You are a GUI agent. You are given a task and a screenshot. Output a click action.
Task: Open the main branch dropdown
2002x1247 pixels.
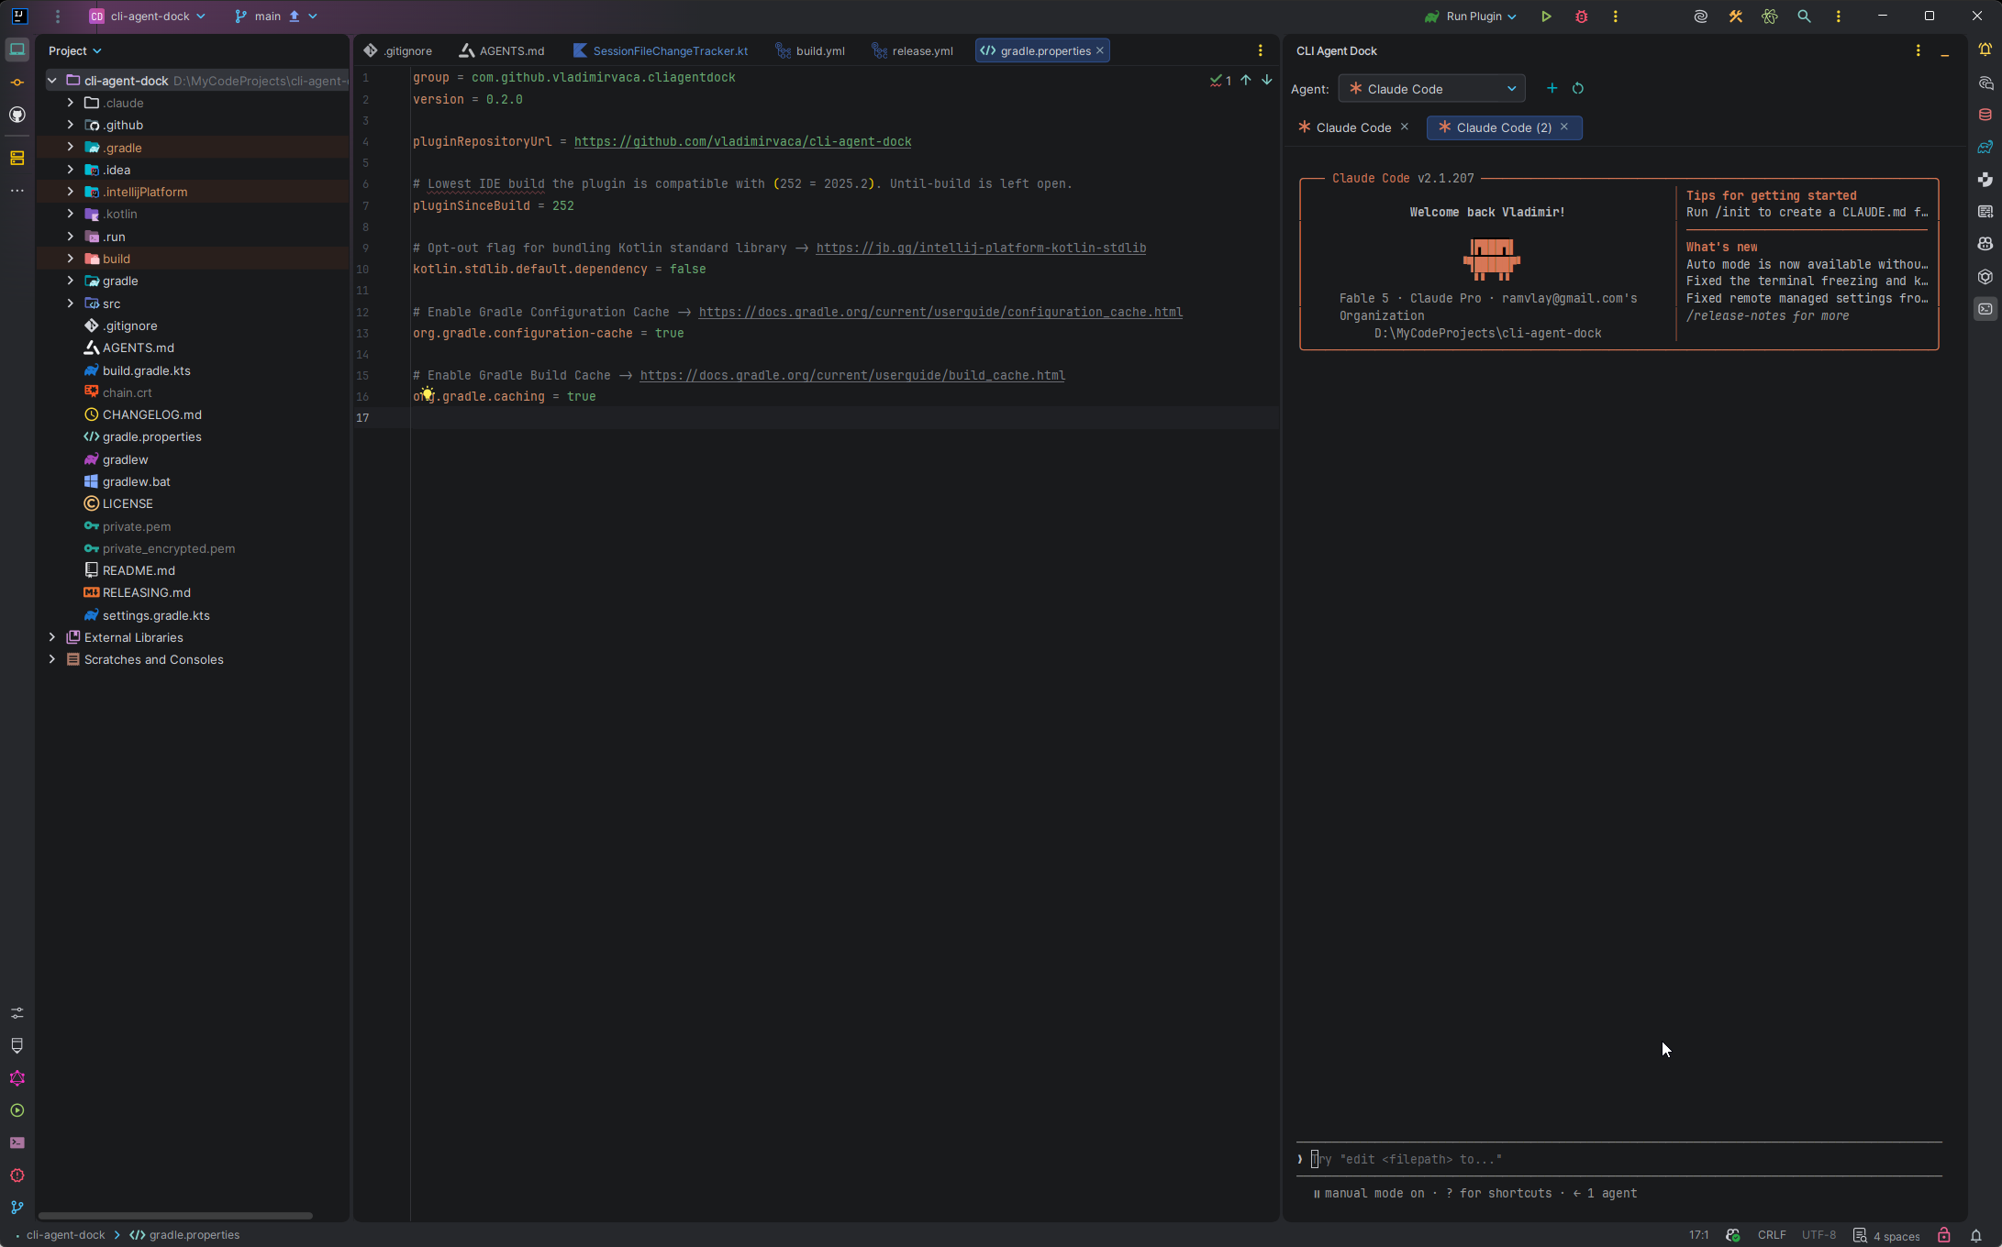pos(275,17)
